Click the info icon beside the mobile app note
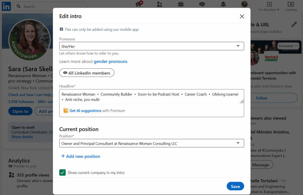The height and width of the screenshot is (195, 303). click(x=61, y=29)
